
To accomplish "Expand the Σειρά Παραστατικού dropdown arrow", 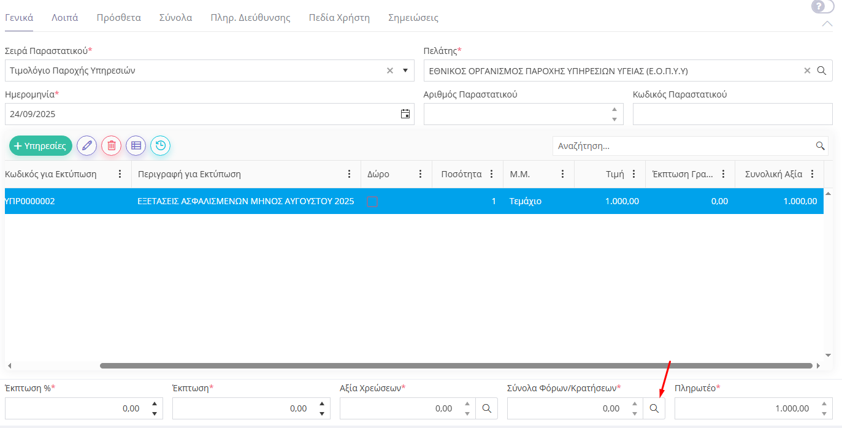I will coord(405,71).
